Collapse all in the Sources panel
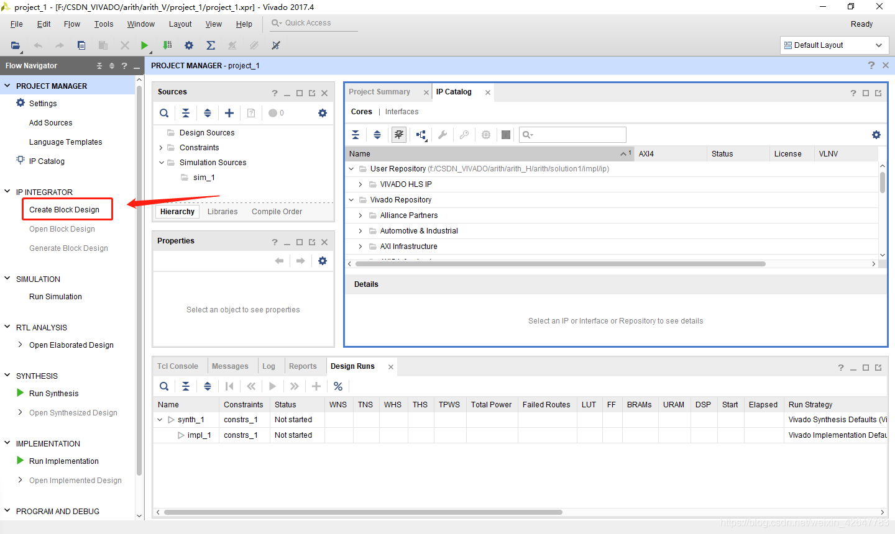 (186, 113)
